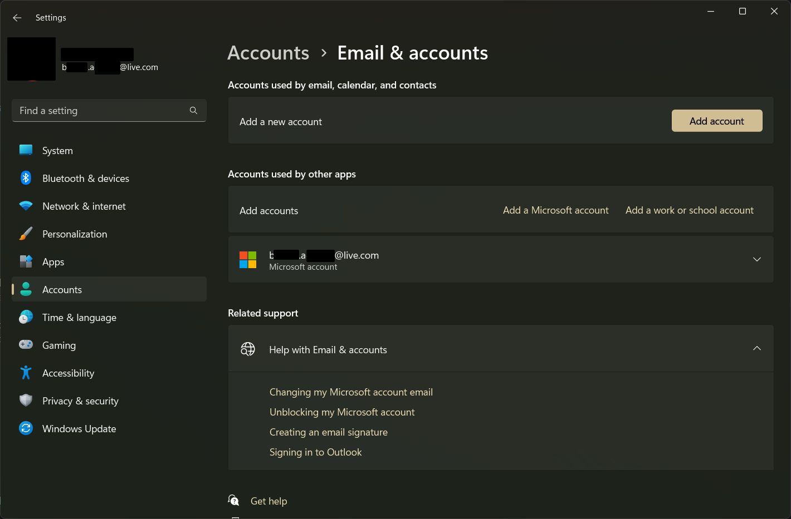The height and width of the screenshot is (519, 791).
Task: Click the globe icon for Email help
Action: (248, 349)
